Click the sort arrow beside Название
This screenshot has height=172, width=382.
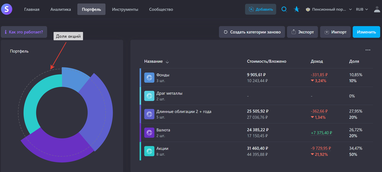[167, 62]
